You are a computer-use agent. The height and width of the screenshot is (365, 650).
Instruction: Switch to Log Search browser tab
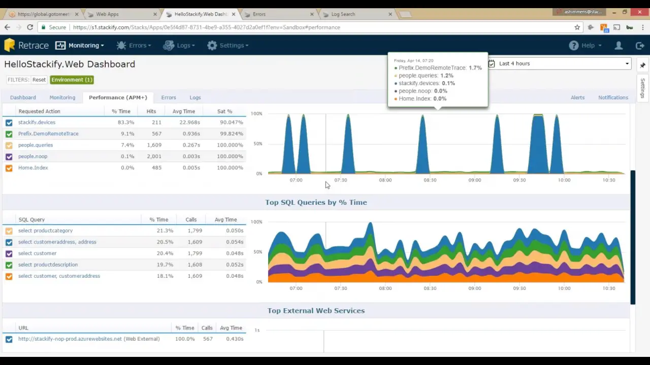(357, 14)
